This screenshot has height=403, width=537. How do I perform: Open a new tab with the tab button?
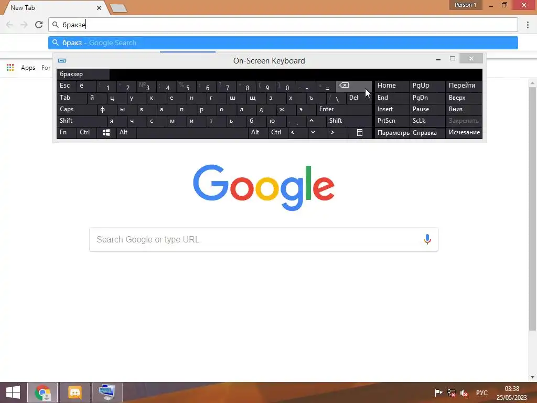tap(119, 8)
